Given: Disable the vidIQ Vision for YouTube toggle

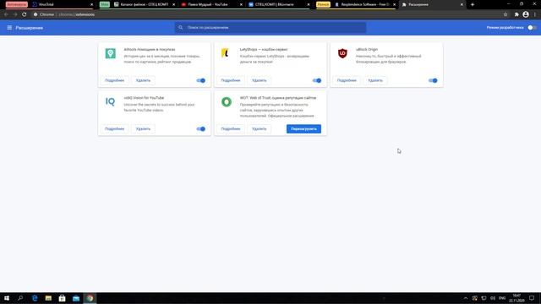Looking at the screenshot, I should coord(201,129).
